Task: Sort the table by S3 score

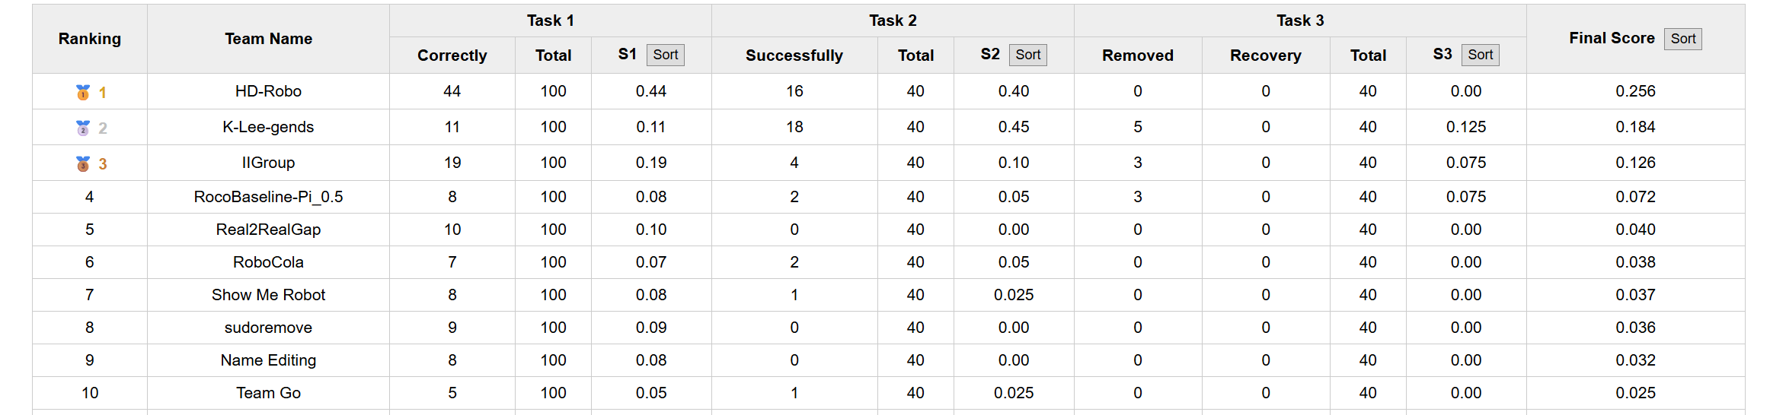Action: pos(1480,55)
